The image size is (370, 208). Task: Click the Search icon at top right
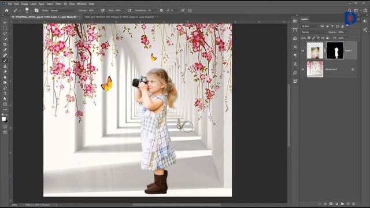click(x=349, y=10)
